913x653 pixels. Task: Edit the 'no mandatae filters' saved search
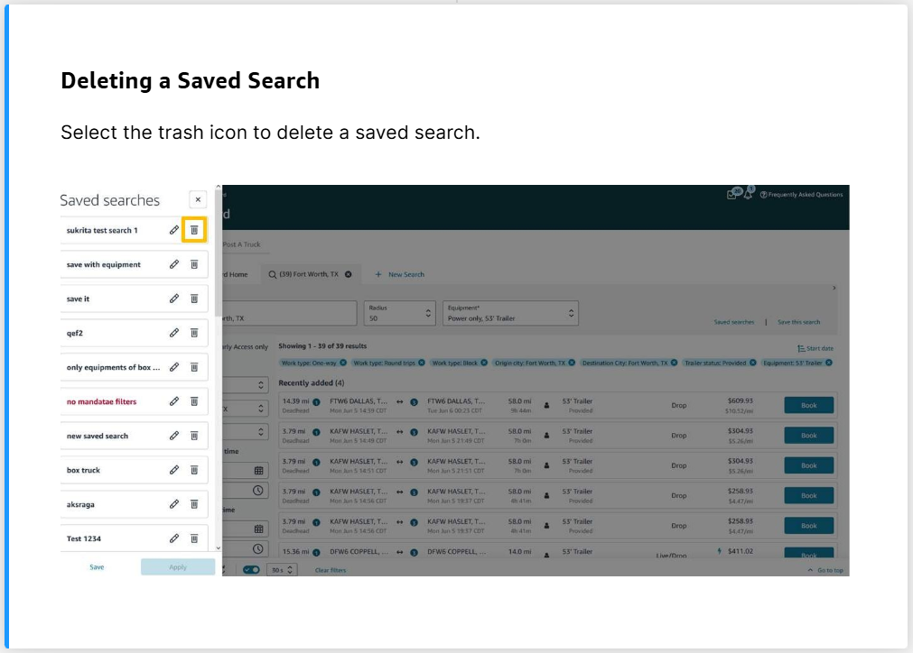point(174,401)
